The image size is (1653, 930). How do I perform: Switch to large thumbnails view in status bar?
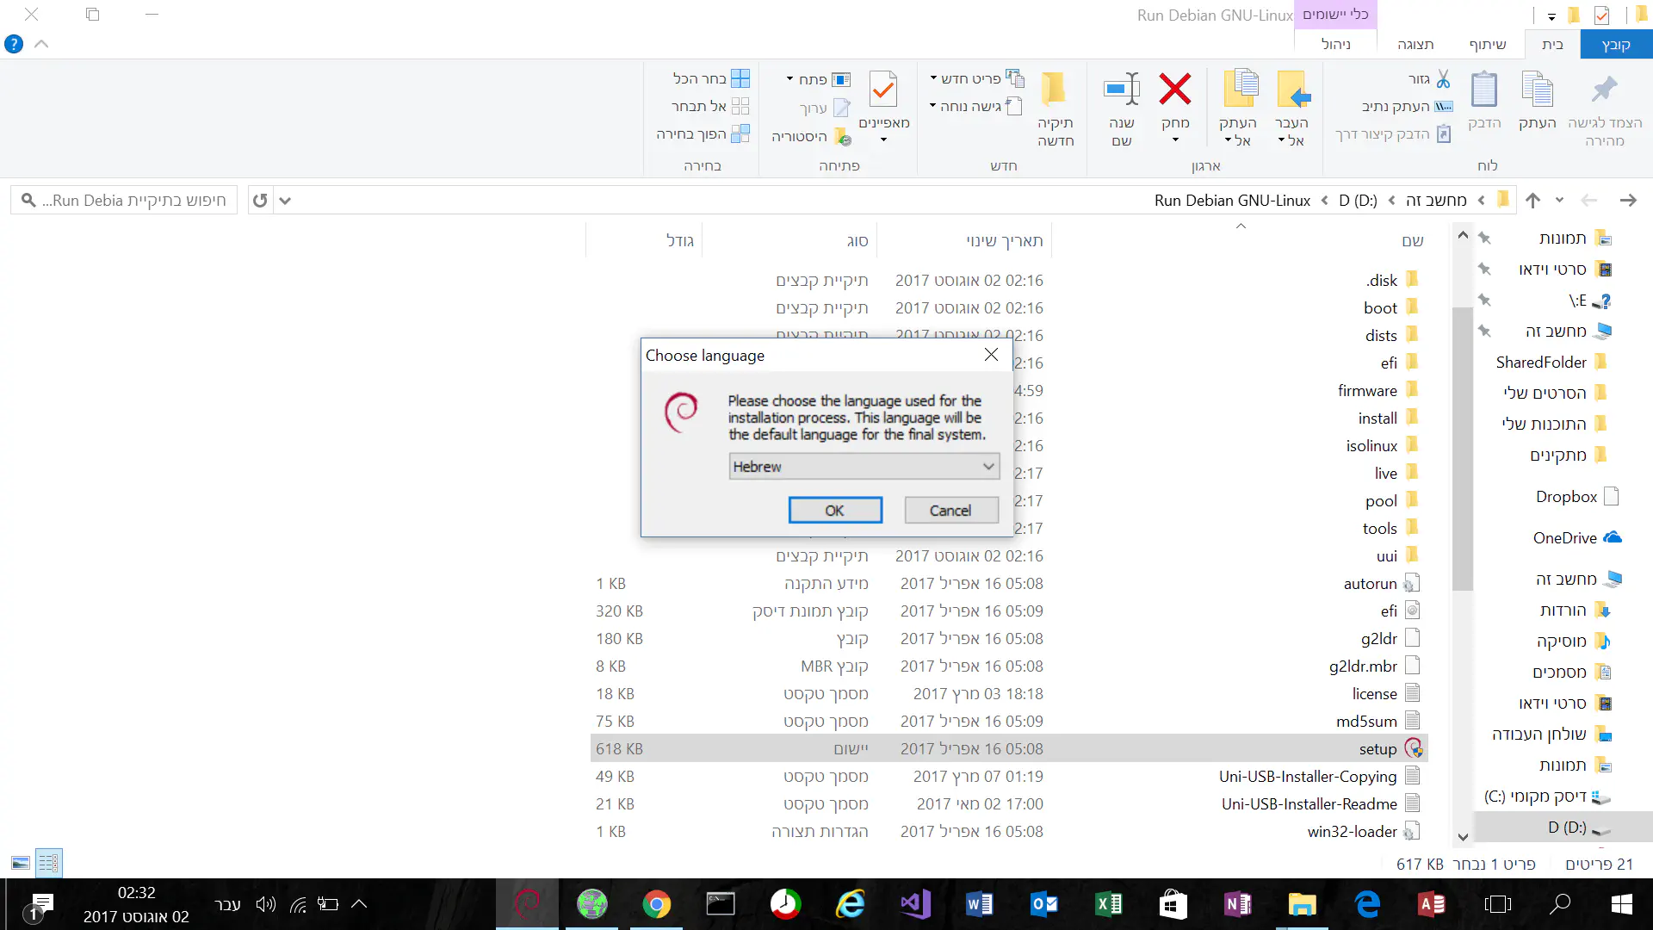click(x=21, y=863)
